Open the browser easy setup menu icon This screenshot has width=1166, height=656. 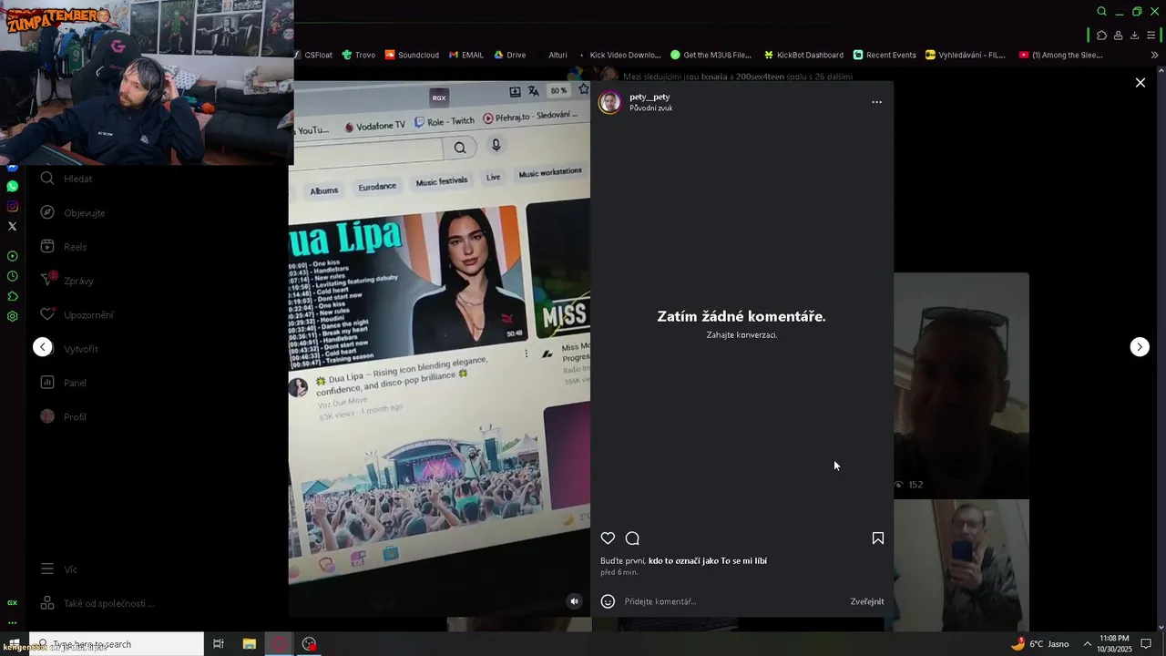coord(1151,36)
